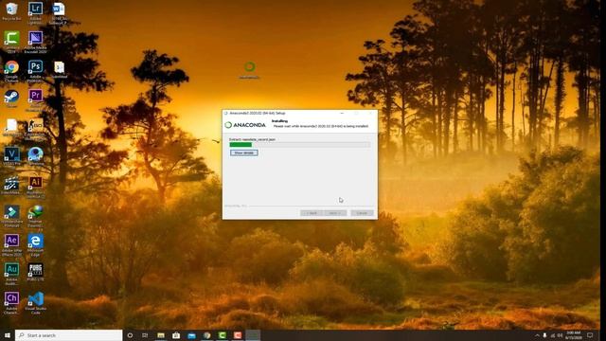Show hidden system tray icons
606x341 pixels.
point(537,335)
